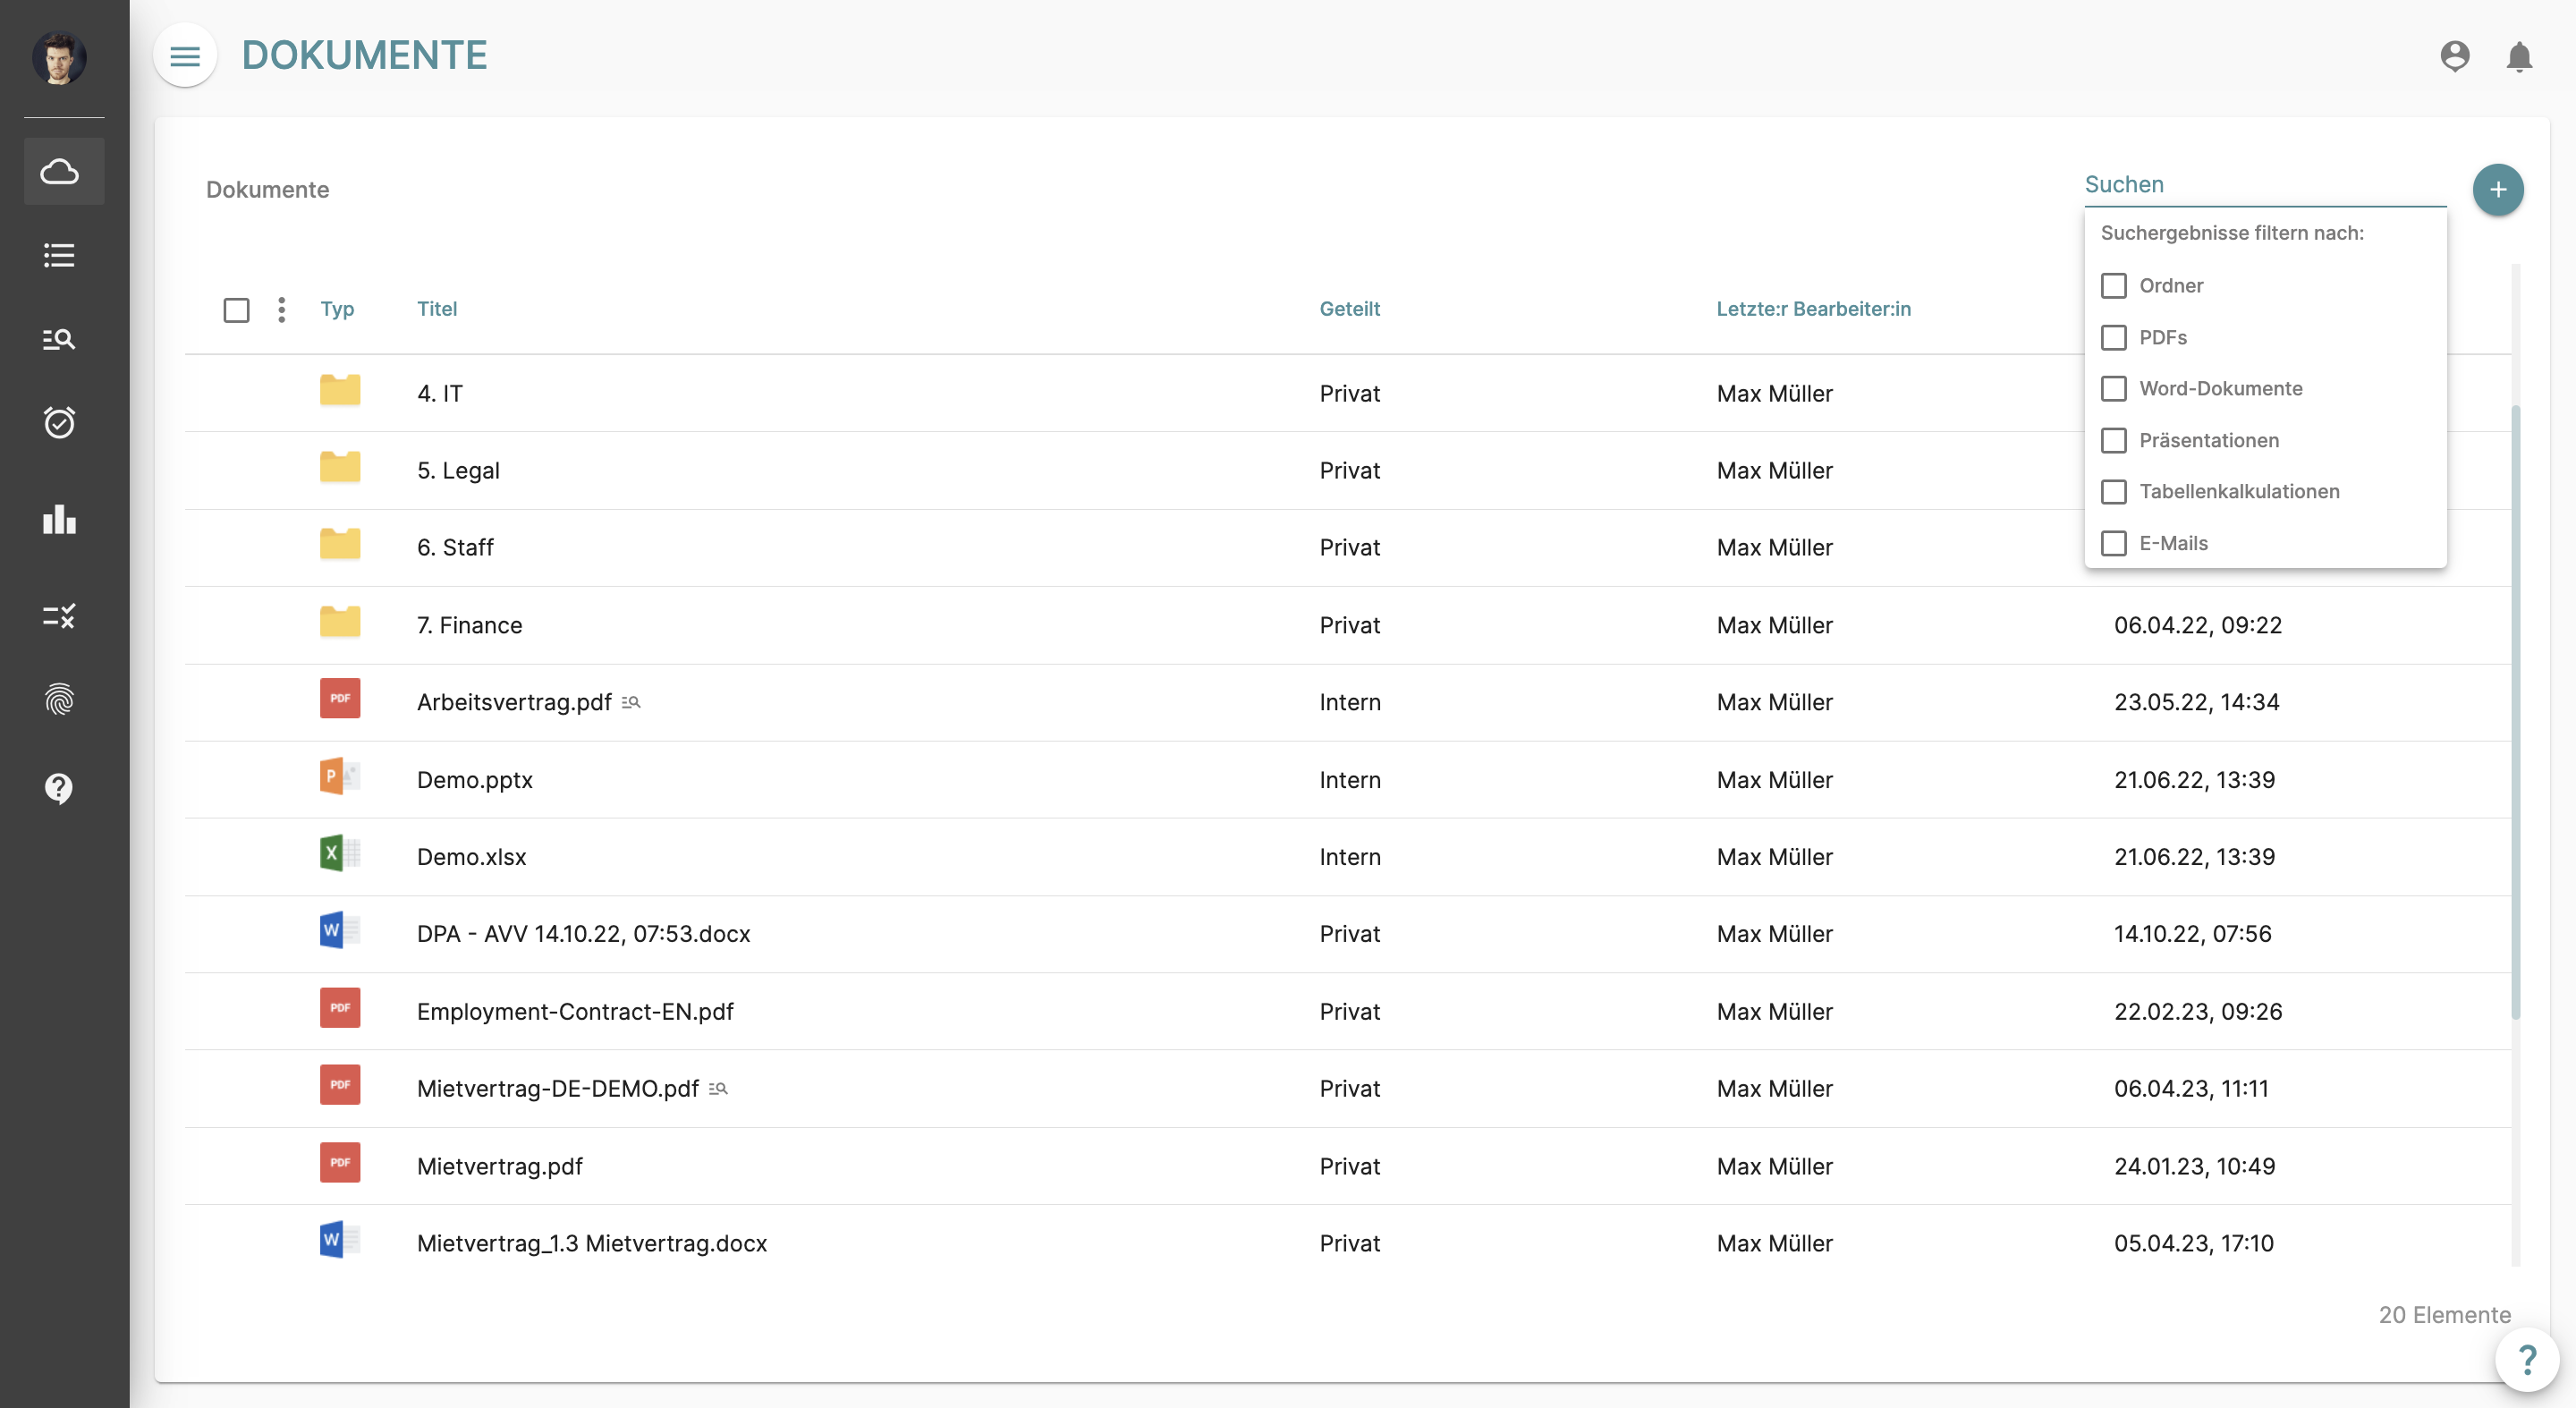Screen dimensions: 2576x1408
Task: Toggle the select-all checkbox in table header
Action: (237, 310)
